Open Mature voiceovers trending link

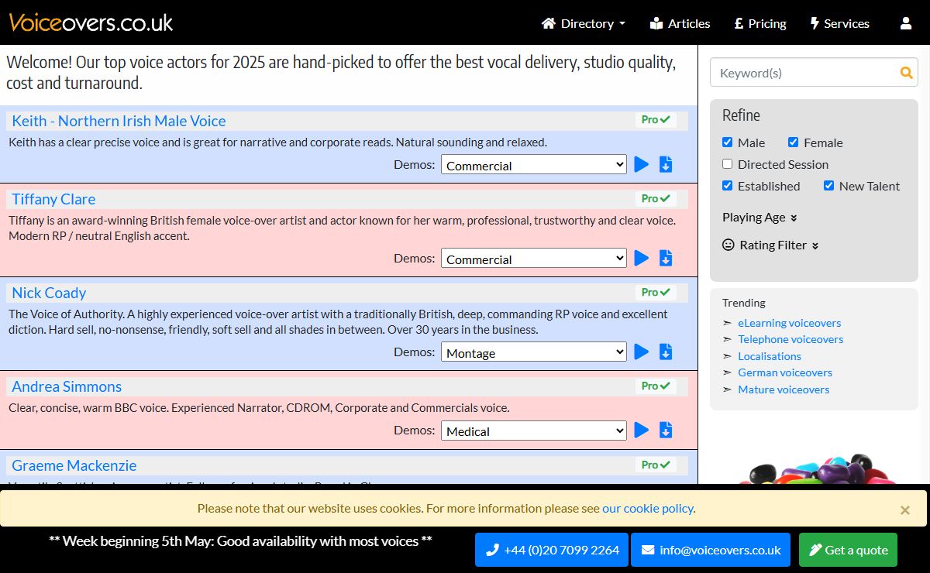tap(784, 389)
